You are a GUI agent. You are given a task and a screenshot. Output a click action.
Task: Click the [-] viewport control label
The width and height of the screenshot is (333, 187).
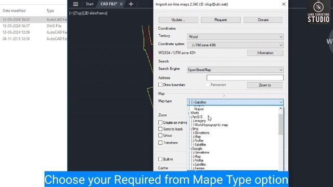click(72, 13)
